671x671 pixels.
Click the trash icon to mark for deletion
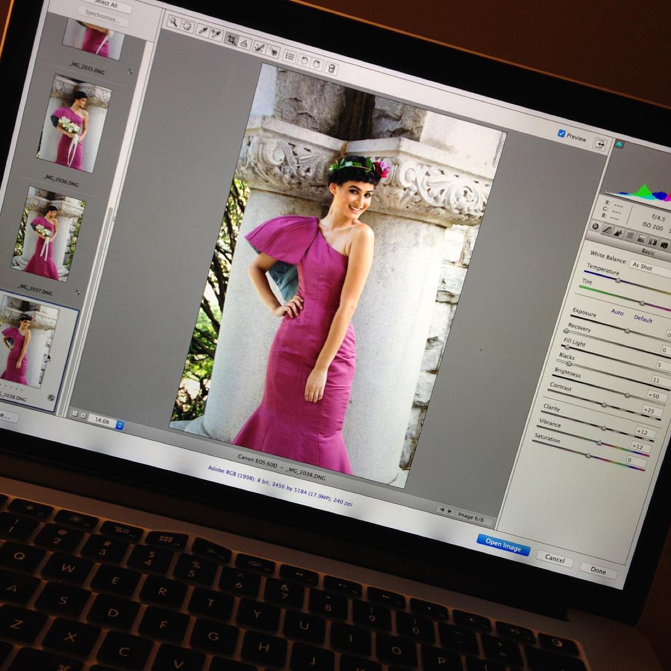(332, 69)
